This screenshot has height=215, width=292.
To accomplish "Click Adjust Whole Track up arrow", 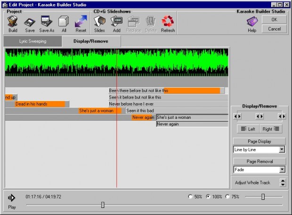I will click(283, 181).
